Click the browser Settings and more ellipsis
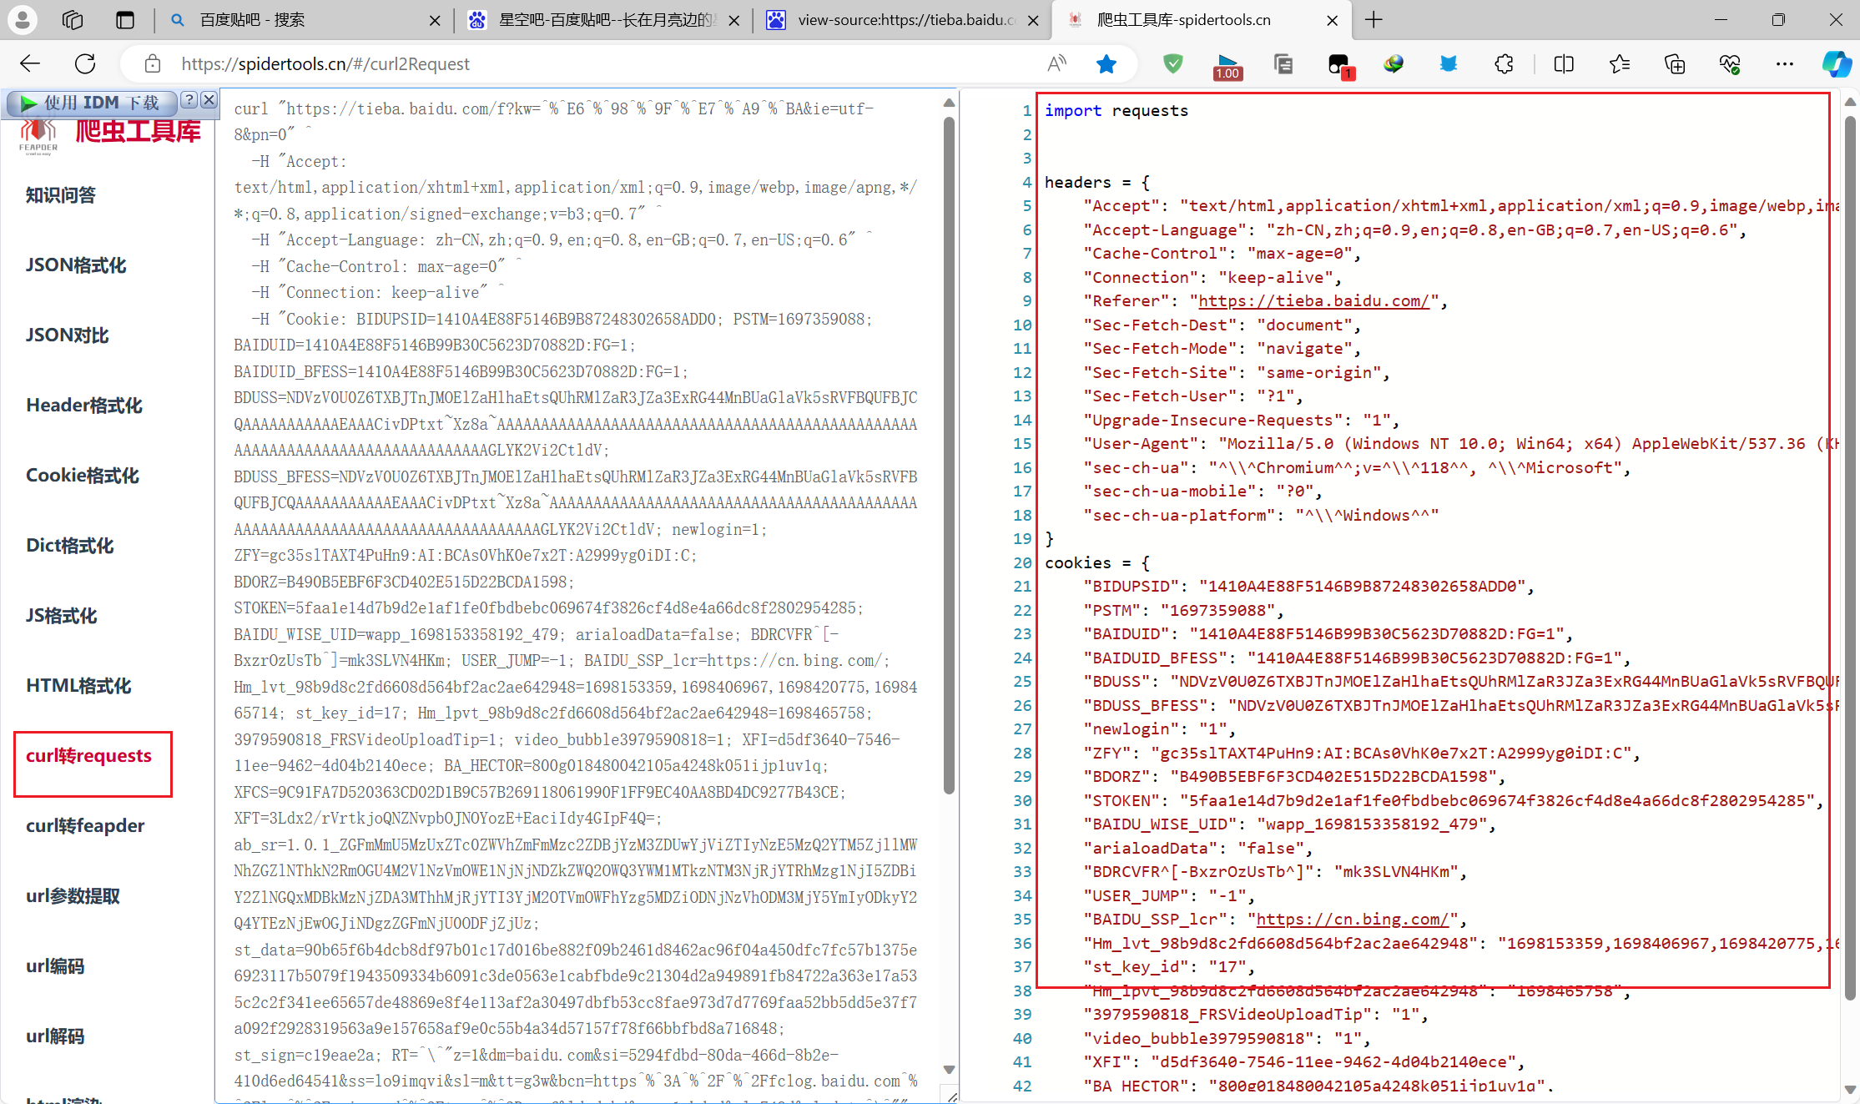 point(1784,64)
